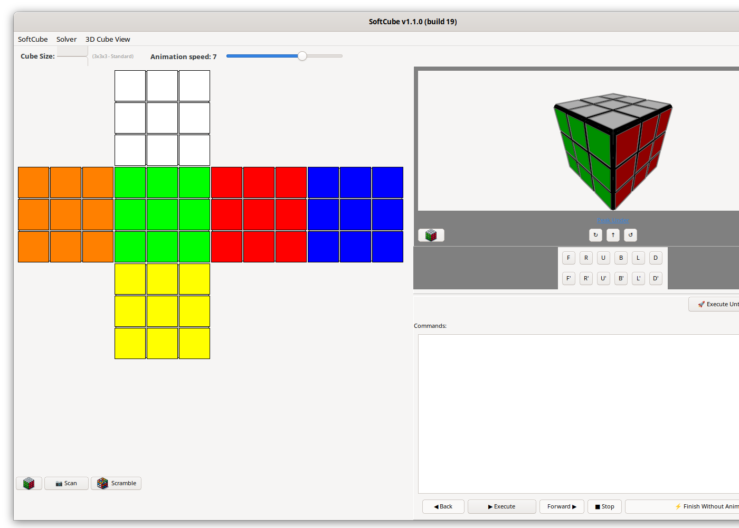The image size is (739, 528).
Task: Click Finish Without Animation lightning button
Action: [682, 506]
